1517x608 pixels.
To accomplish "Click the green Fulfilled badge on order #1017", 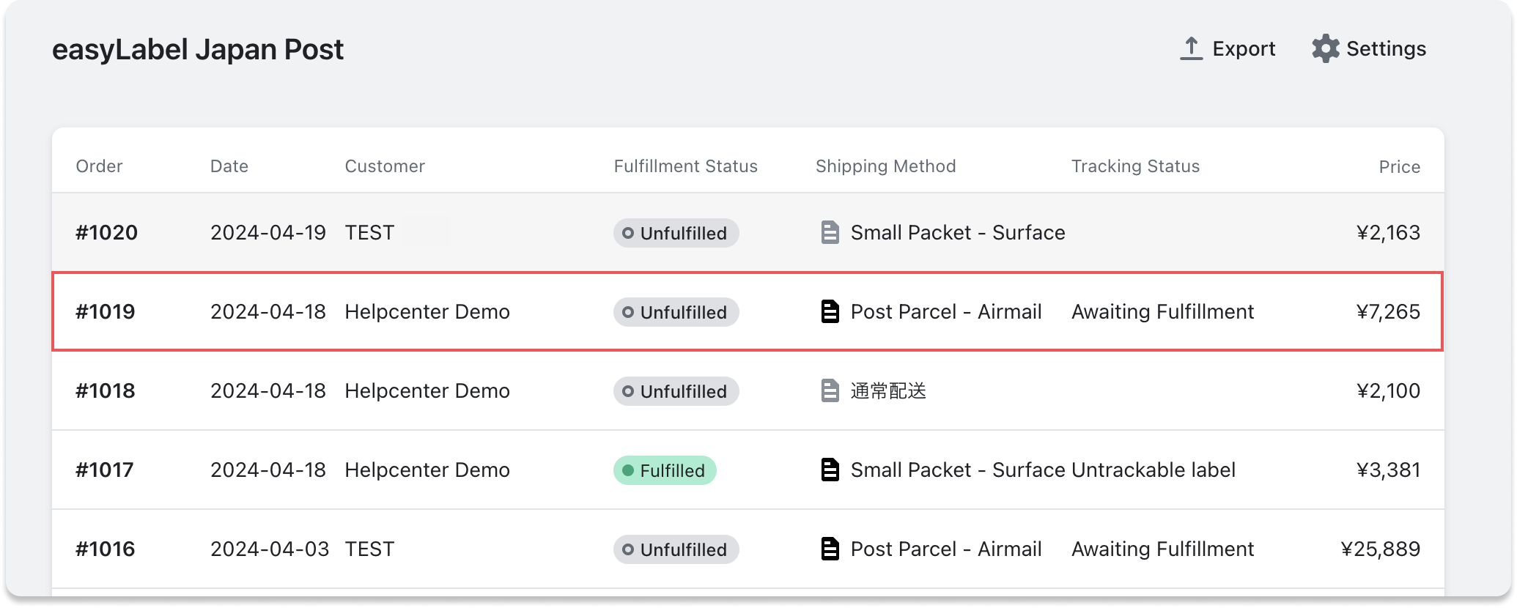I will [665, 470].
